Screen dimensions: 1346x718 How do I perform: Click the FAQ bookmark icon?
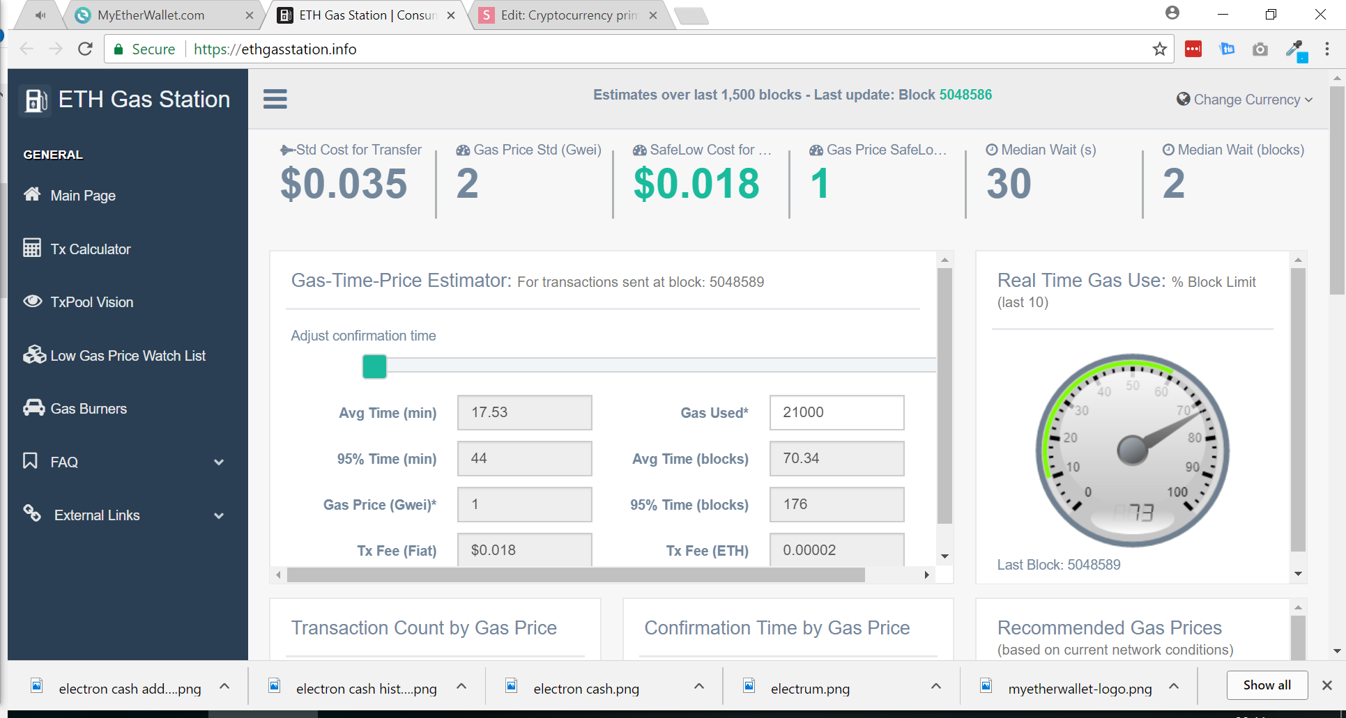tap(30, 461)
